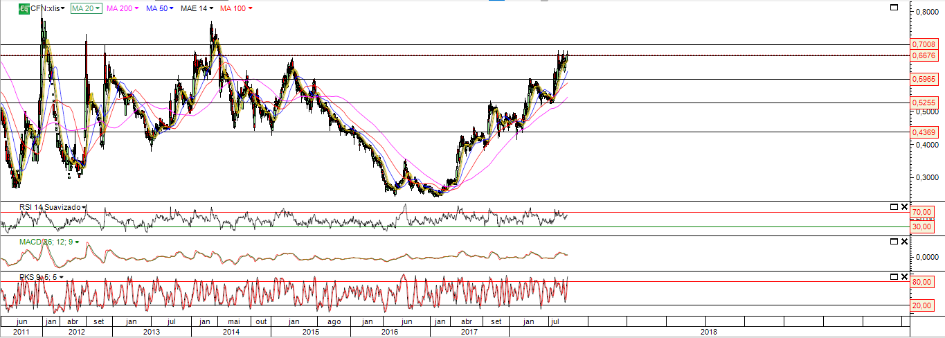Click the RSI 70,00 overbought level label
This screenshot has width=945, height=338.
[x=921, y=212]
